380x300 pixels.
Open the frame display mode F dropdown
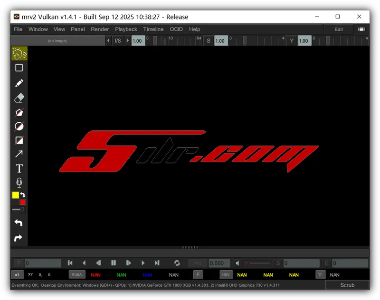(x=19, y=263)
